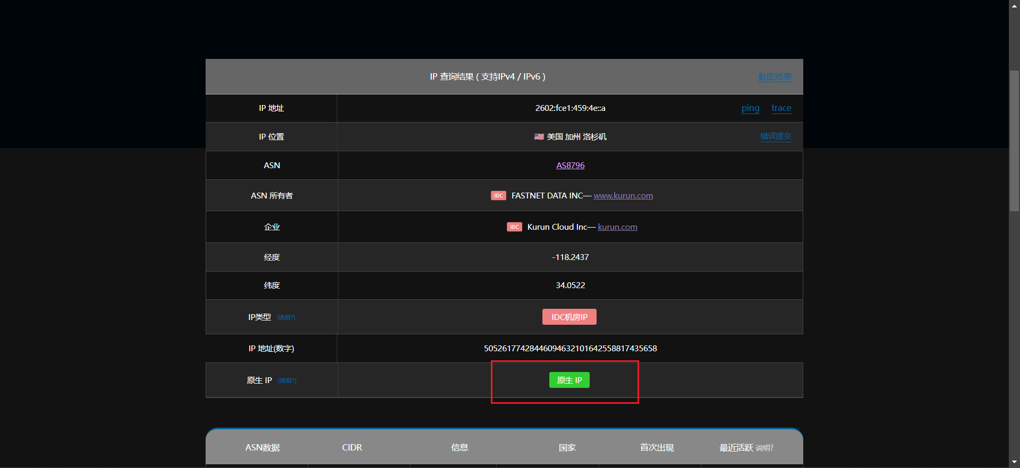The width and height of the screenshot is (1020, 468).
Task: Click the 说明? help beside 原生 IP label
Action: click(287, 380)
